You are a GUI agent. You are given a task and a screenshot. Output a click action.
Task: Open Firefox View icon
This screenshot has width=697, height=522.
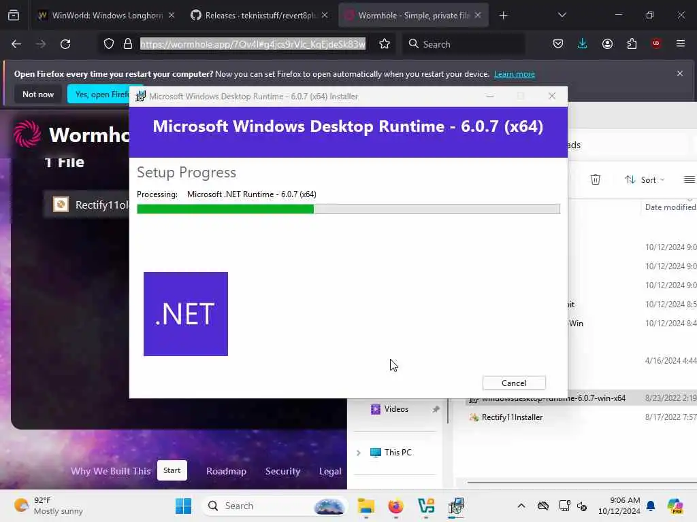(14, 16)
